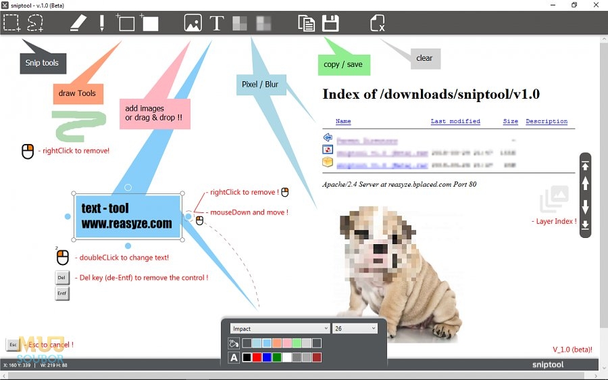Click the fill bucket color icon

click(x=234, y=343)
